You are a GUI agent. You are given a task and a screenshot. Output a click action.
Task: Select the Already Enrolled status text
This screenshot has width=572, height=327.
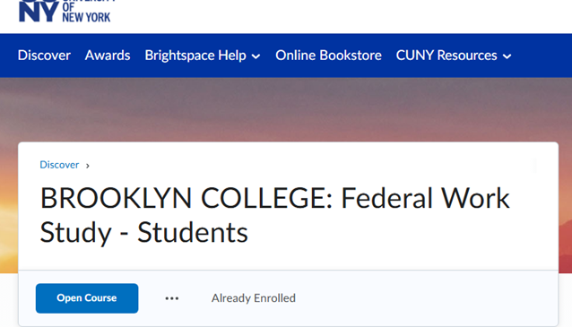point(254,298)
